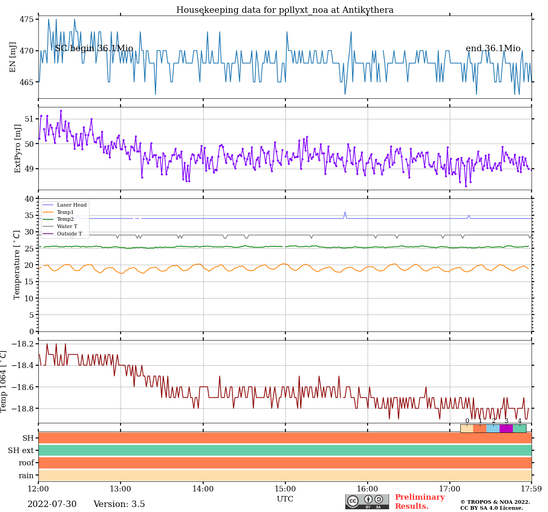Click the 'roof' row label
The width and height of the screenshot is (548, 512).
(26, 463)
